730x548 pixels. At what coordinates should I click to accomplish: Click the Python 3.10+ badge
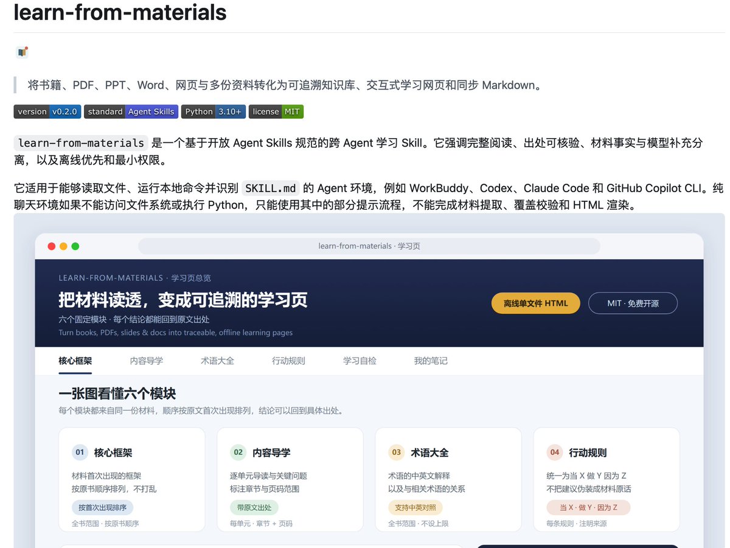(214, 111)
